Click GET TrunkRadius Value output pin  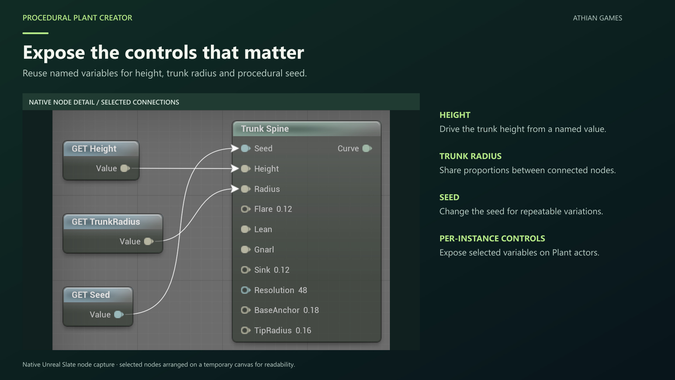[x=149, y=241]
